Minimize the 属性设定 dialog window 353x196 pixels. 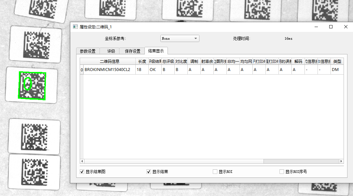pos(316,27)
